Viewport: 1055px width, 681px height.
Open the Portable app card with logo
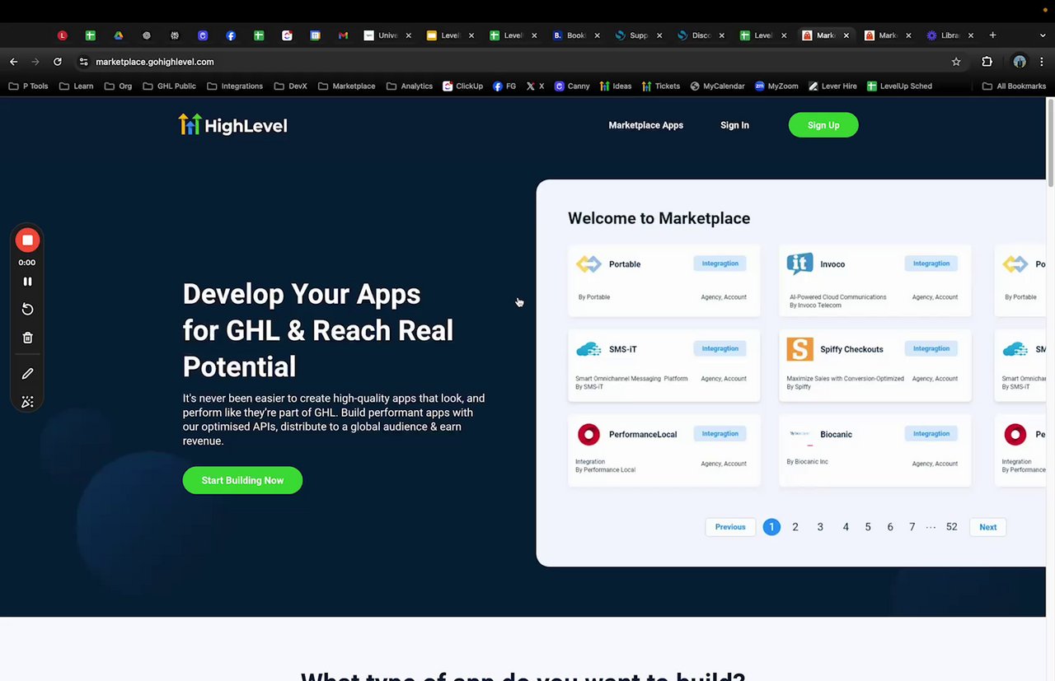coord(664,280)
